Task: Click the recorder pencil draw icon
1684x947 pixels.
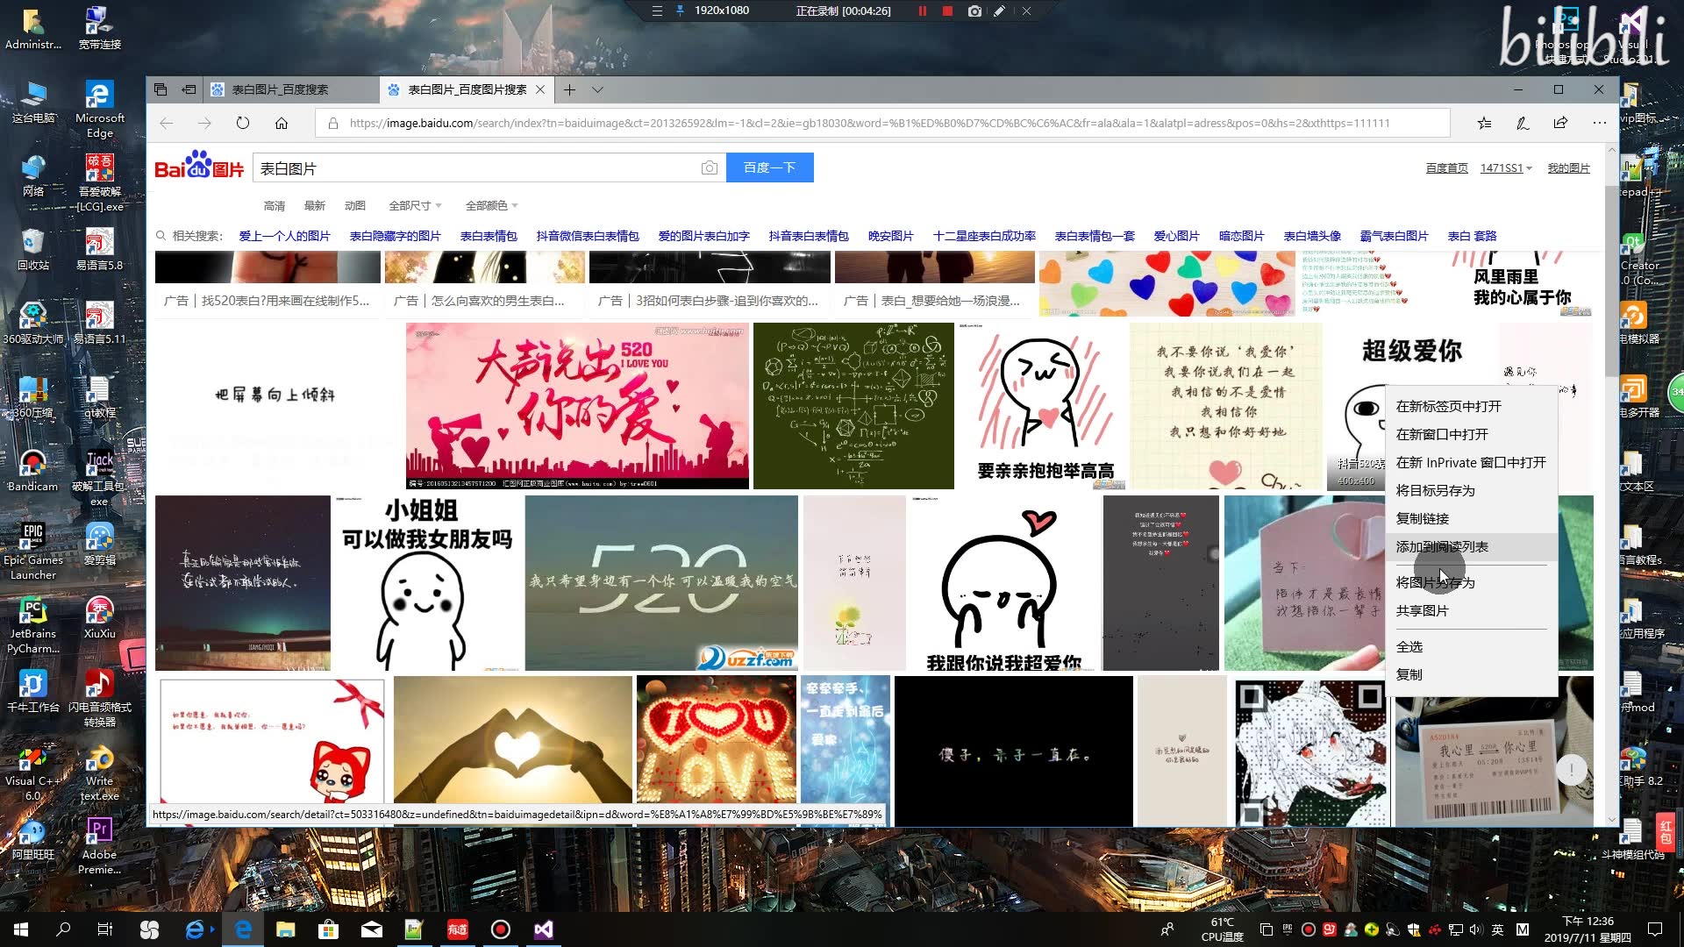Action: pyautogui.click(x=999, y=11)
